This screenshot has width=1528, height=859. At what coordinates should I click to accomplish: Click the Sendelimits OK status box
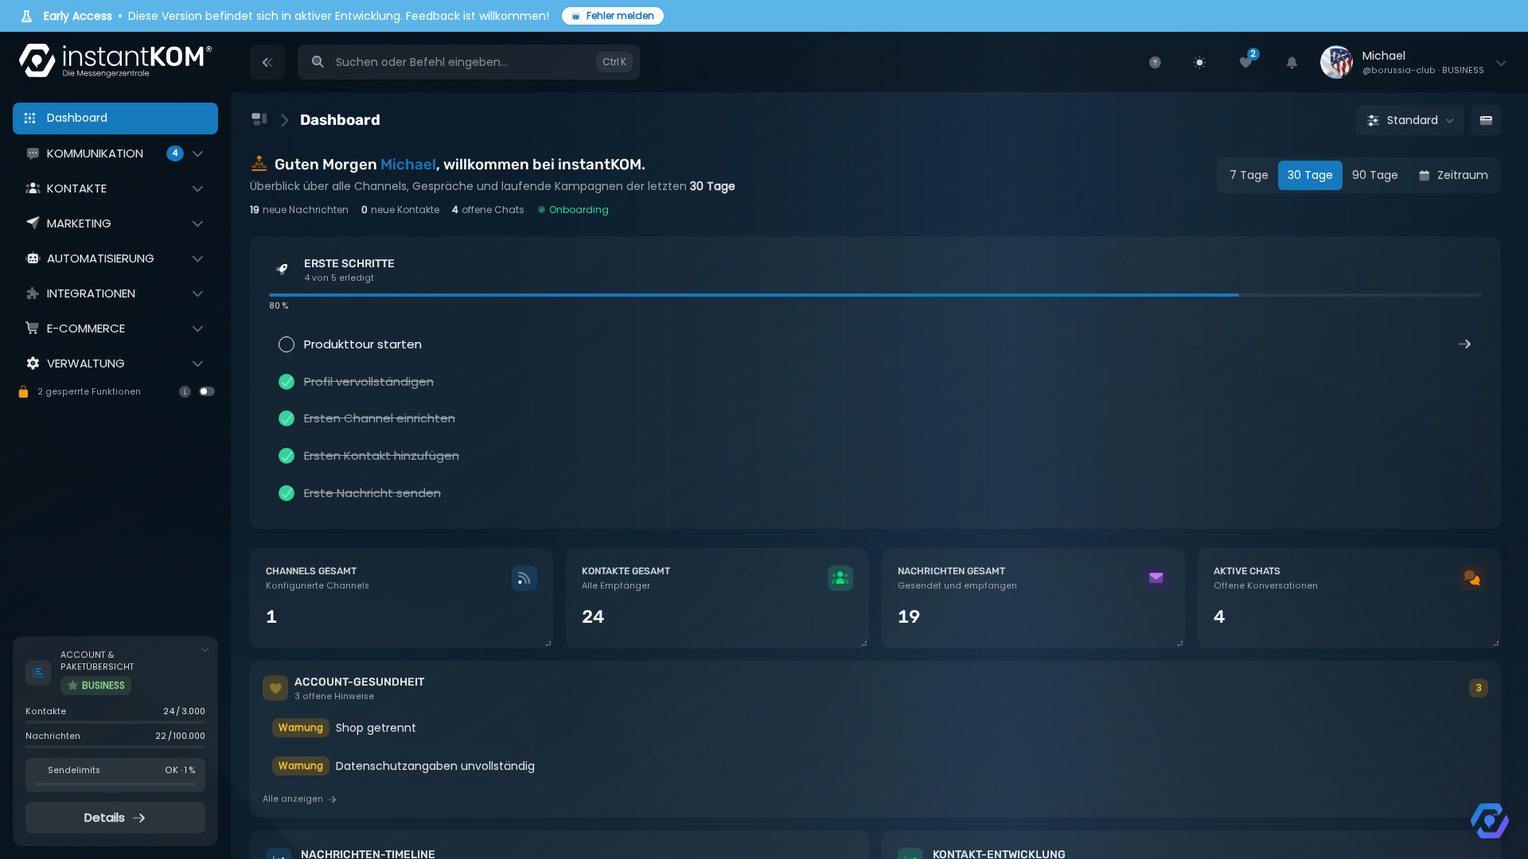click(115, 775)
